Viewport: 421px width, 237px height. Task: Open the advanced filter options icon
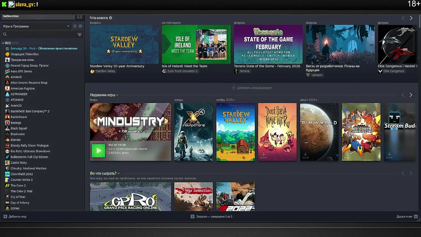coord(79,34)
